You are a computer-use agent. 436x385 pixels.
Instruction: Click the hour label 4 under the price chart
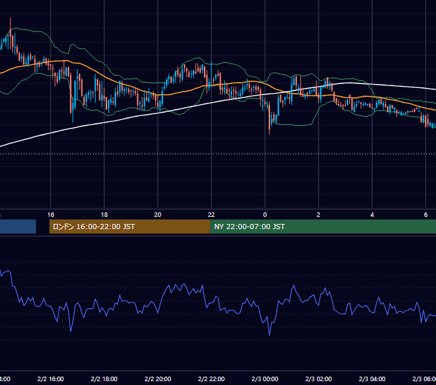click(x=372, y=215)
